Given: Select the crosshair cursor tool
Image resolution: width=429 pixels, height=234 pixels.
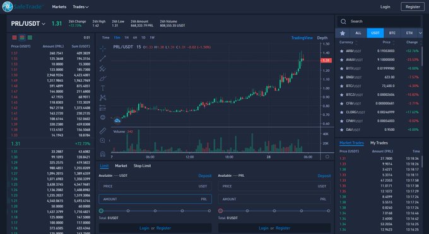Looking at the screenshot, I should tap(103, 48).
